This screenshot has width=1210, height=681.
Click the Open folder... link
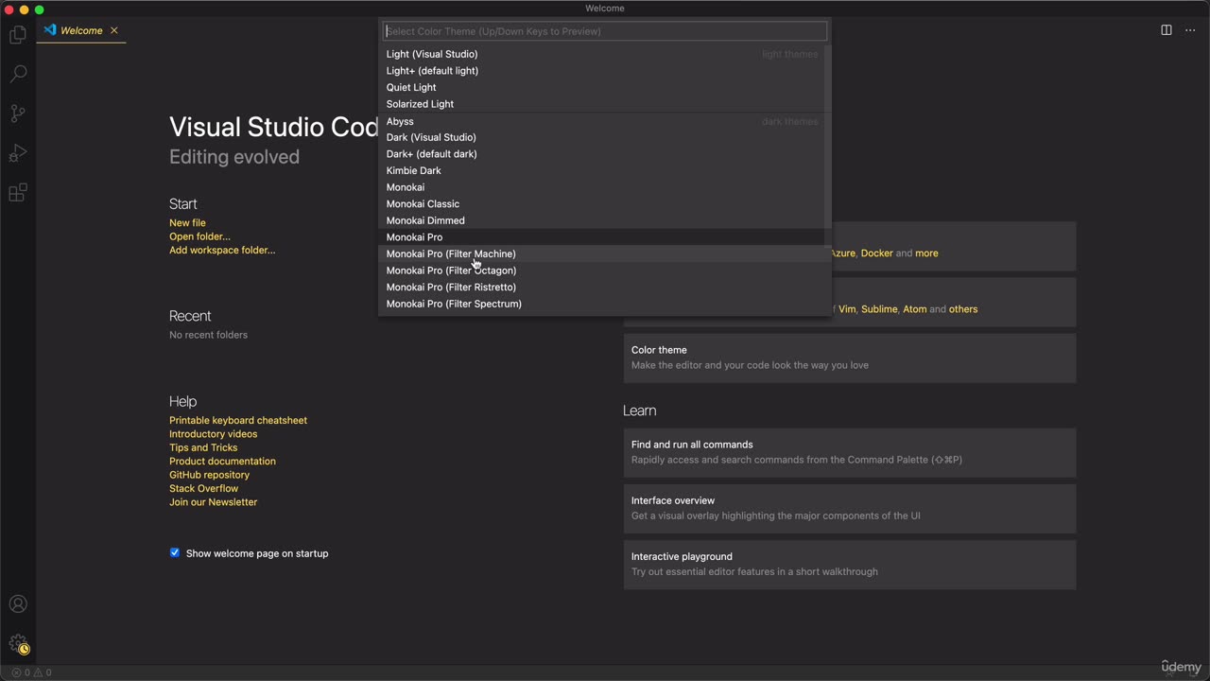(199, 236)
